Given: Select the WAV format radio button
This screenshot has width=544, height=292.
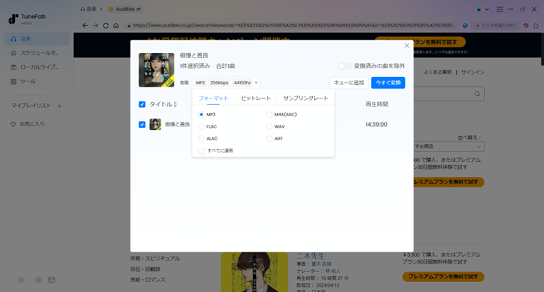Looking at the screenshot, I should (269, 127).
